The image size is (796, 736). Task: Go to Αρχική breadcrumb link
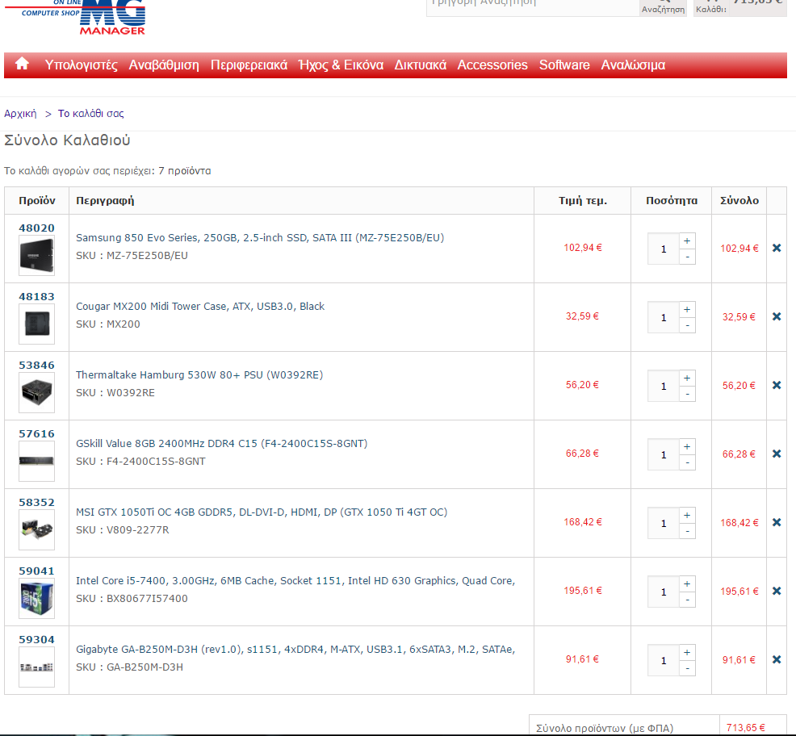[x=20, y=113]
